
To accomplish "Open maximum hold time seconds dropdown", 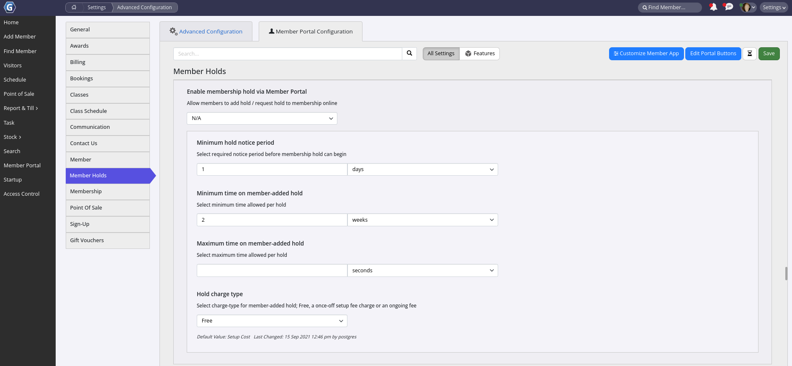I will (422, 271).
